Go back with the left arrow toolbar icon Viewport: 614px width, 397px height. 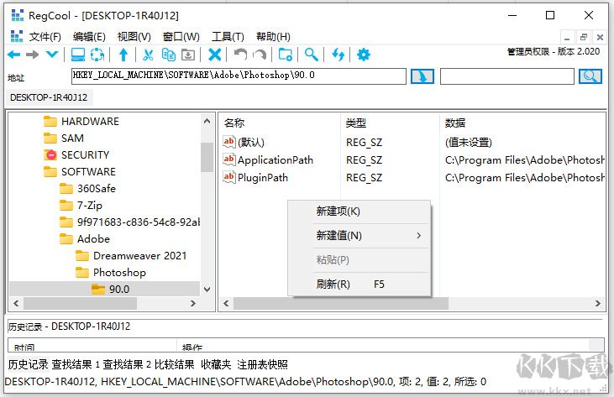point(14,55)
